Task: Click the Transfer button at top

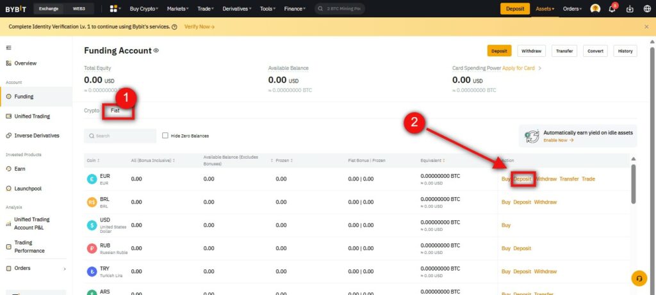Action: (x=564, y=51)
